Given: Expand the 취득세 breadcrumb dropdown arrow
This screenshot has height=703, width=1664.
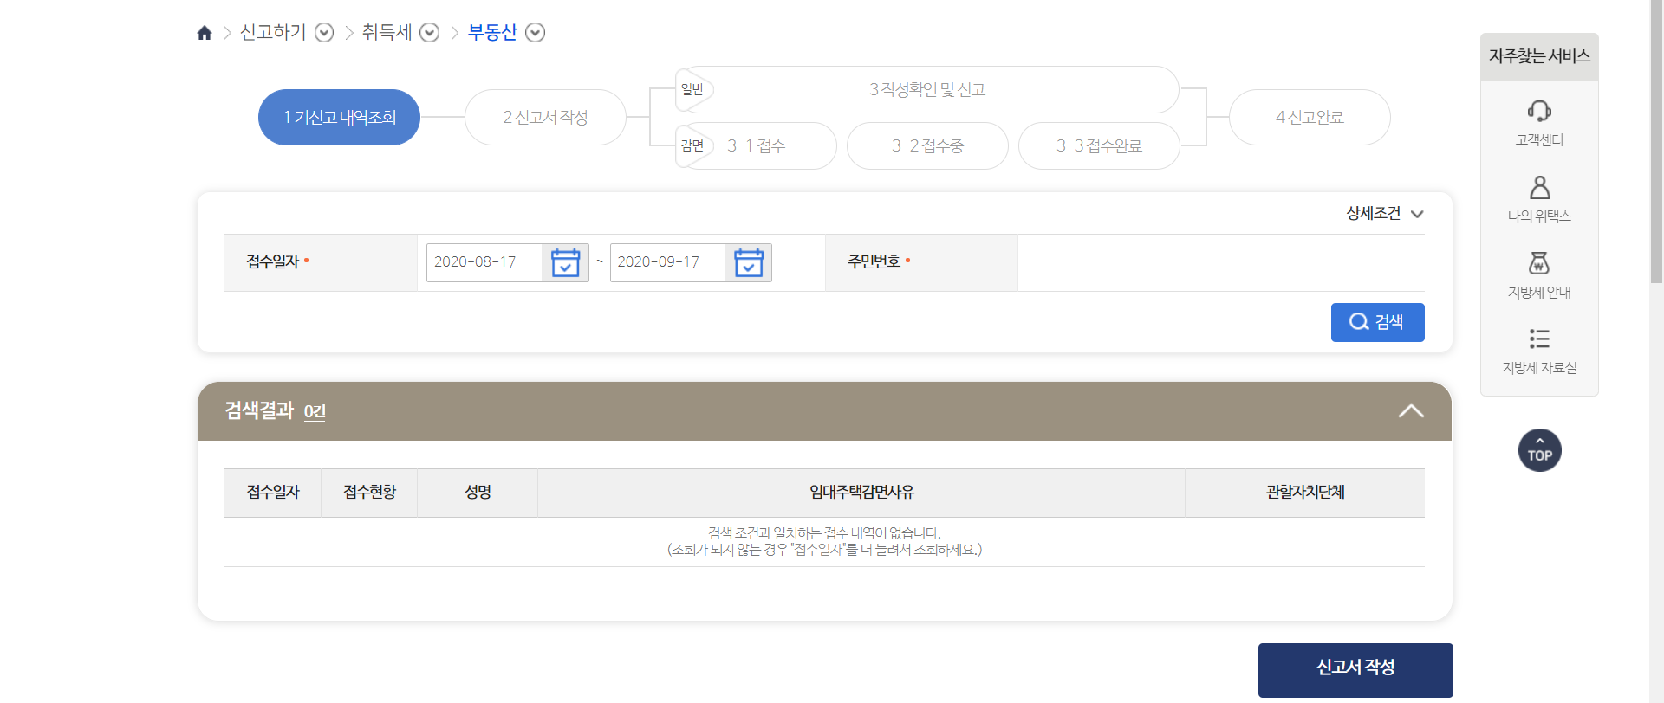Looking at the screenshot, I should click(x=430, y=33).
